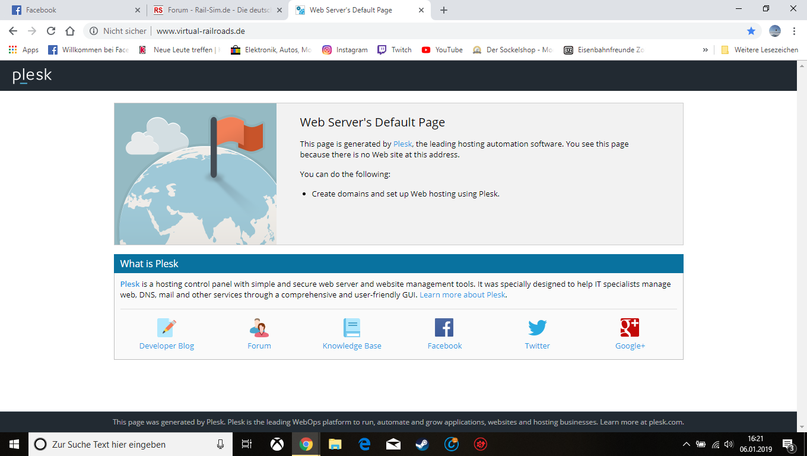Click the Plesk link in the intro paragraph

tap(402, 144)
